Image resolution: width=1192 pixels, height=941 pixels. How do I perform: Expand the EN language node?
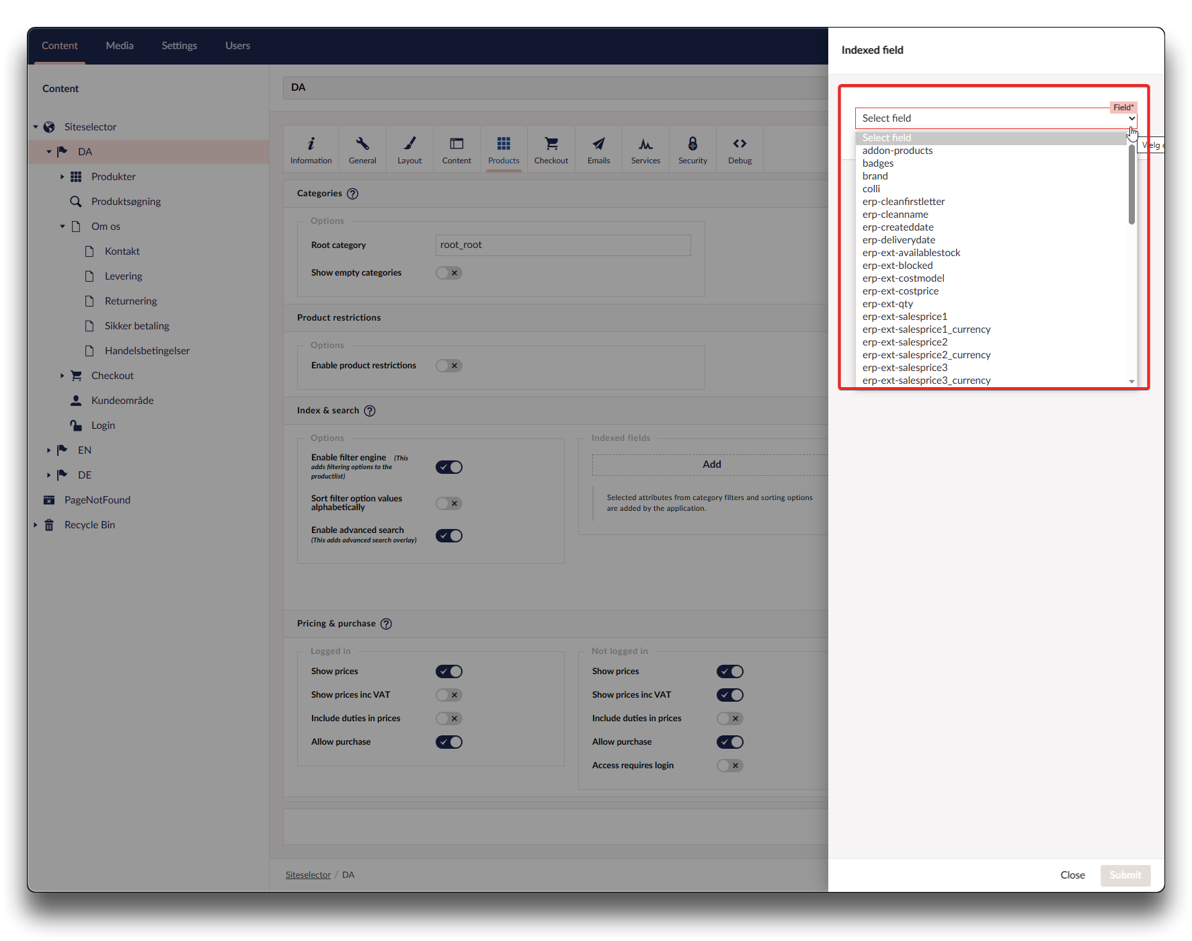click(48, 450)
